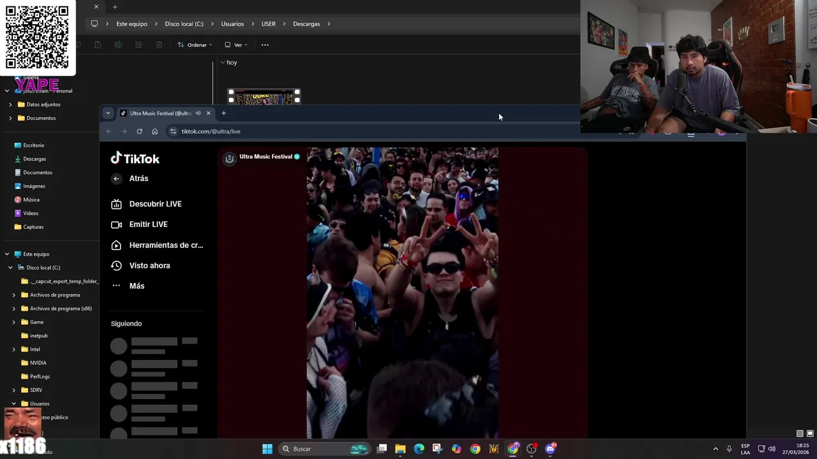Open Chrome tab search dropdown

[x=108, y=113]
